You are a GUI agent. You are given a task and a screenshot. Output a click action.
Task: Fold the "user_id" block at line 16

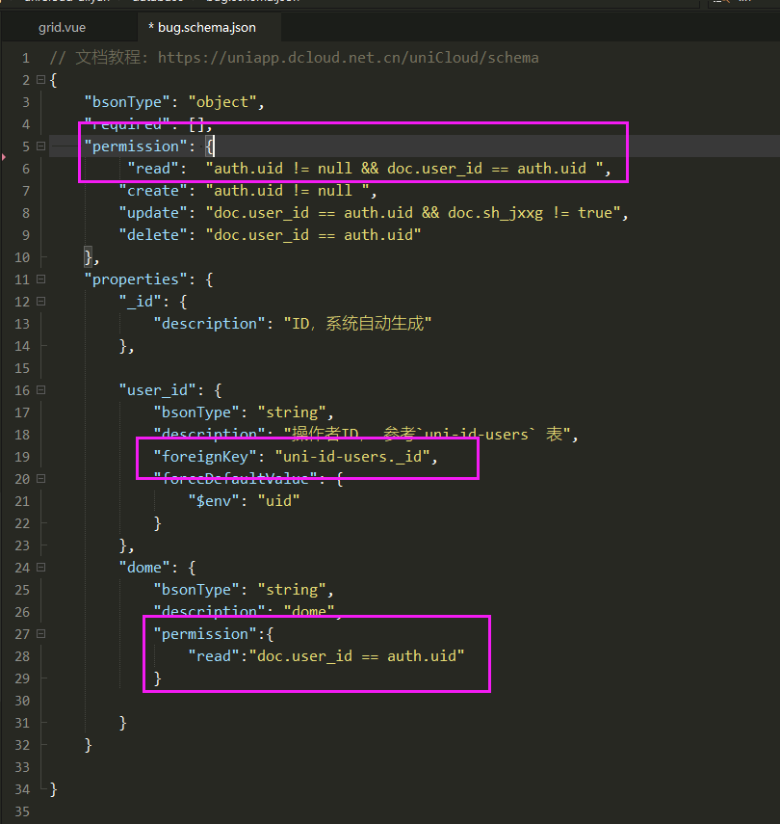[40, 390]
